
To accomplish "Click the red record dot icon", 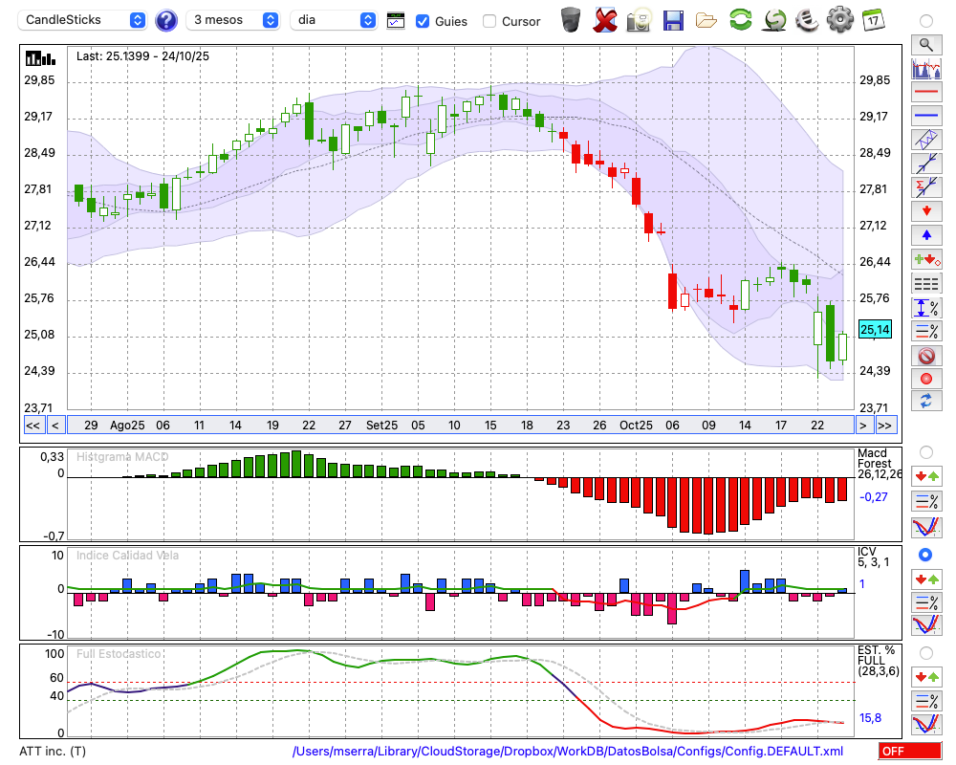I will pos(926,379).
